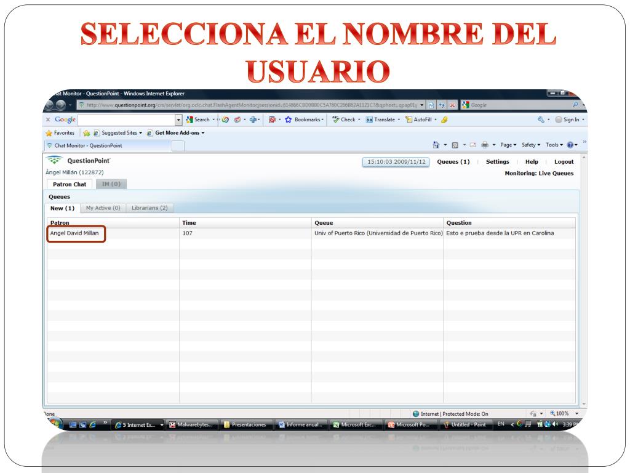Viewport: 630px width, 473px height.
Task: Open a new blank browser tab
Action: tap(178, 146)
